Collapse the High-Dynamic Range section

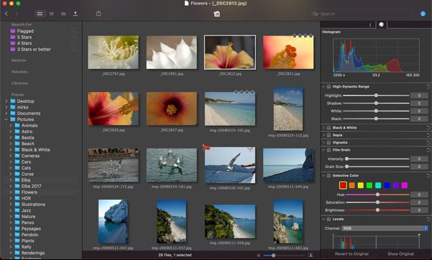click(324, 86)
